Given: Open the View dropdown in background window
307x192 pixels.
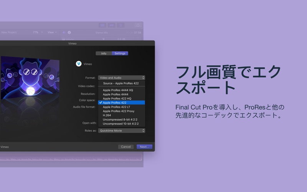Looking at the screenshot, I should 52,32.
